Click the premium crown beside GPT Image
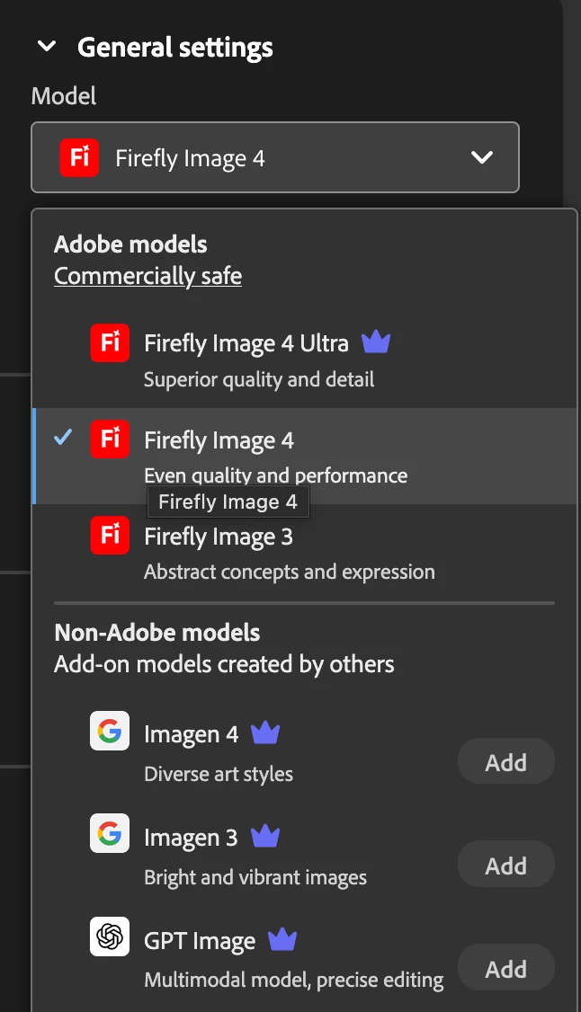This screenshot has height=1012, width=581. 282,940
